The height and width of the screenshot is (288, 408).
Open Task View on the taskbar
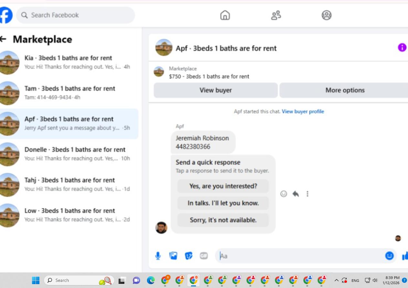(x=122, y=280)
